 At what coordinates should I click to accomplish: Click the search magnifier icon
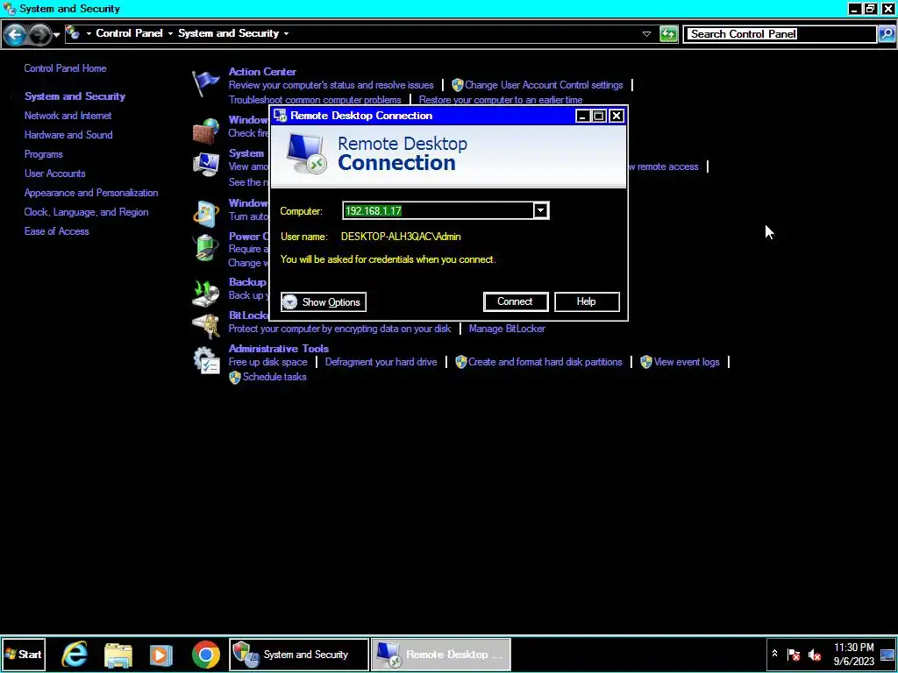click(886, 34)
